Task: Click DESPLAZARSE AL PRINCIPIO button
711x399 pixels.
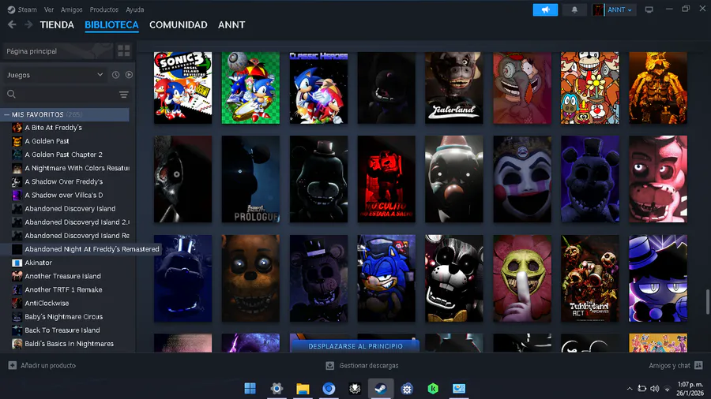Action: point(355,346)
